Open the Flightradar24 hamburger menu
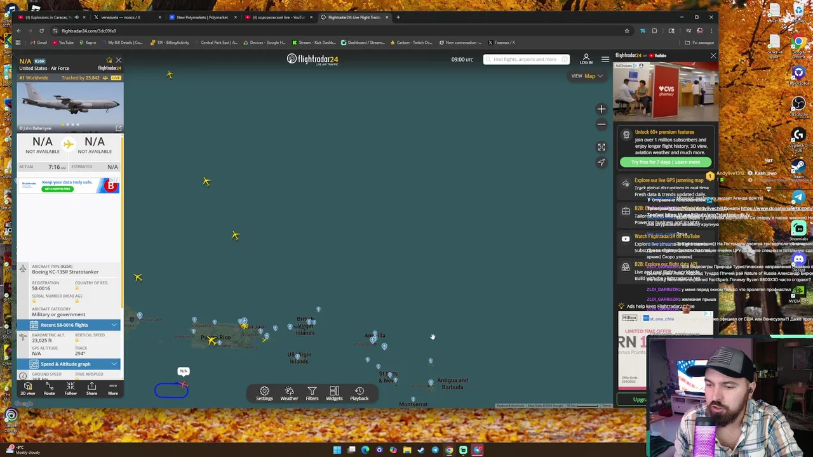Screen dimensions: 813x457 tap(605, 59)
